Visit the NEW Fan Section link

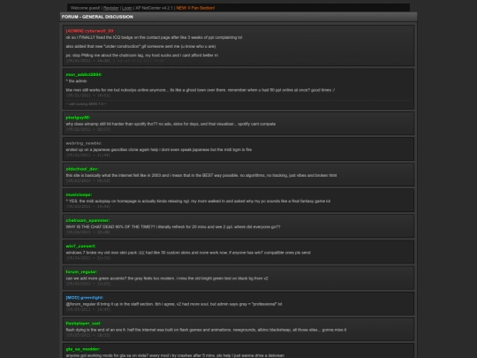tap(195, 8)
